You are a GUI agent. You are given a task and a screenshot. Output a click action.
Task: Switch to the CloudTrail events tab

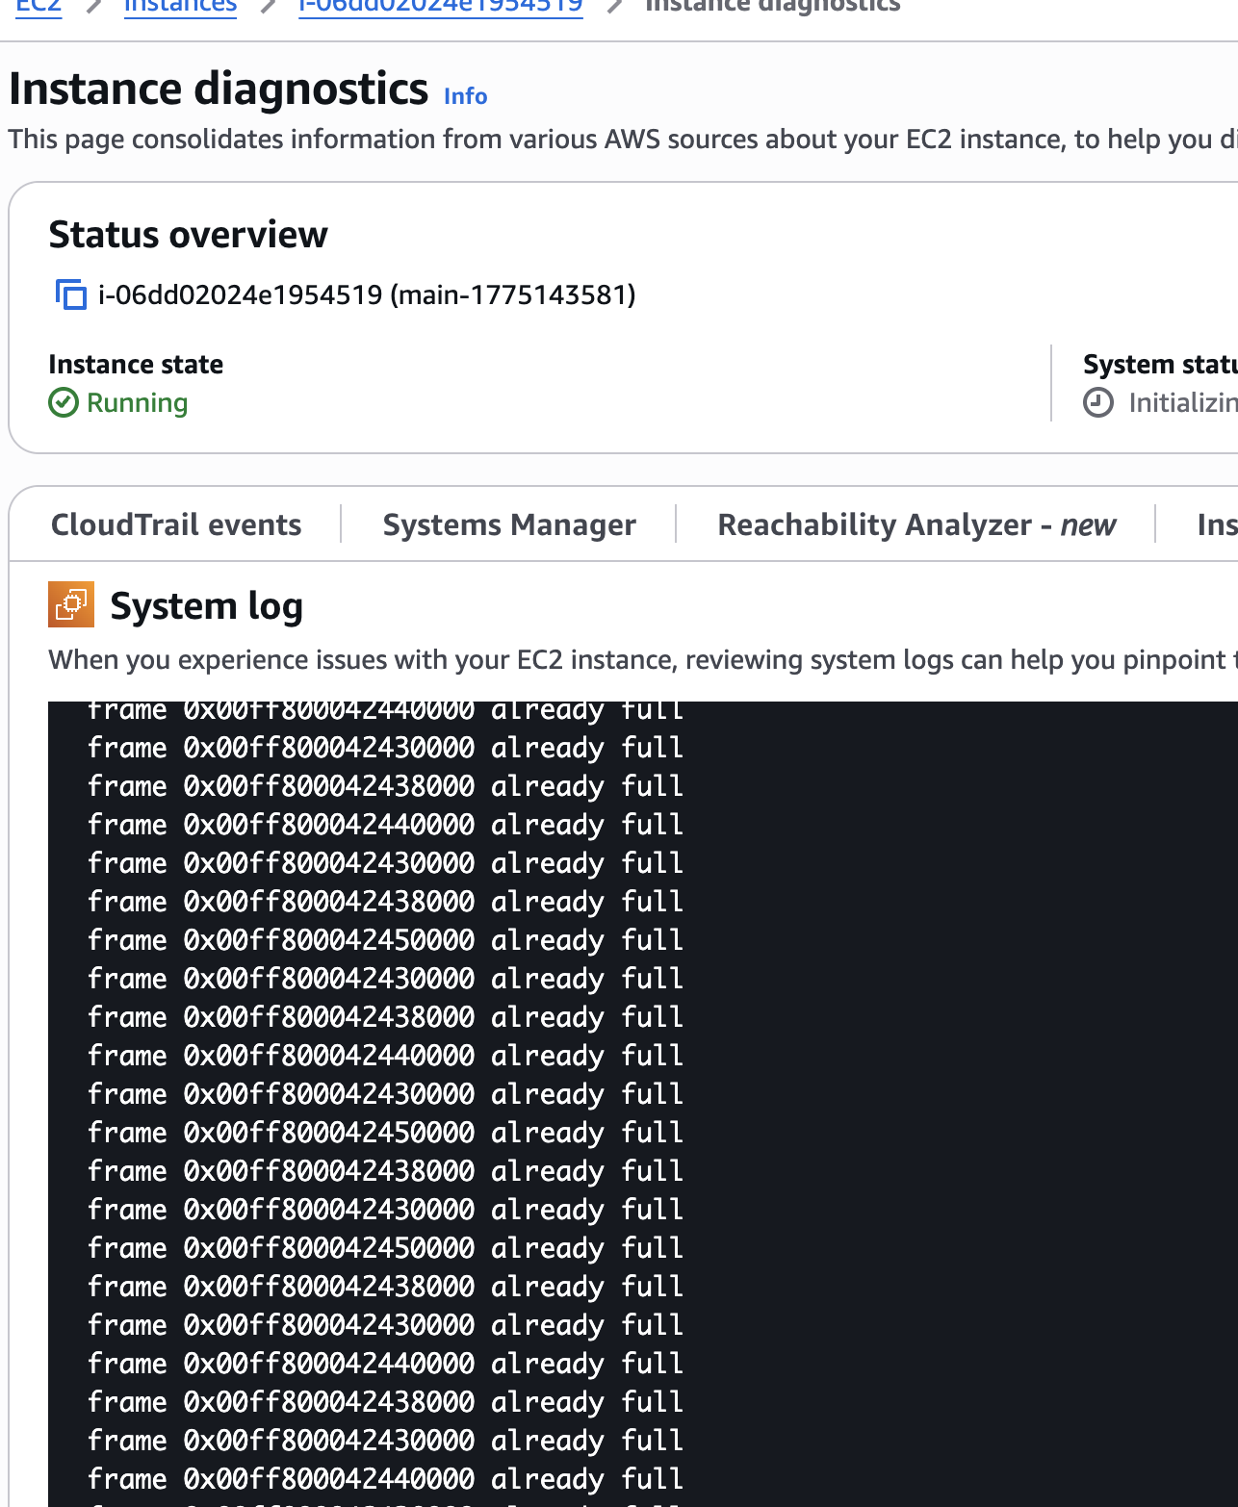click(x=176, y=524)
